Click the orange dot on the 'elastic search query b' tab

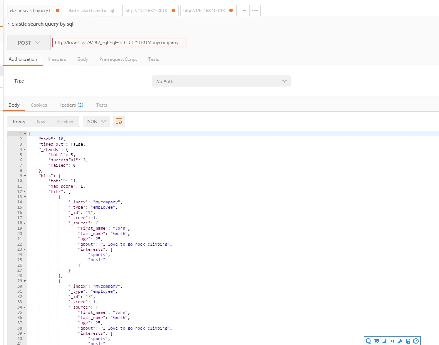coord(57,11)
